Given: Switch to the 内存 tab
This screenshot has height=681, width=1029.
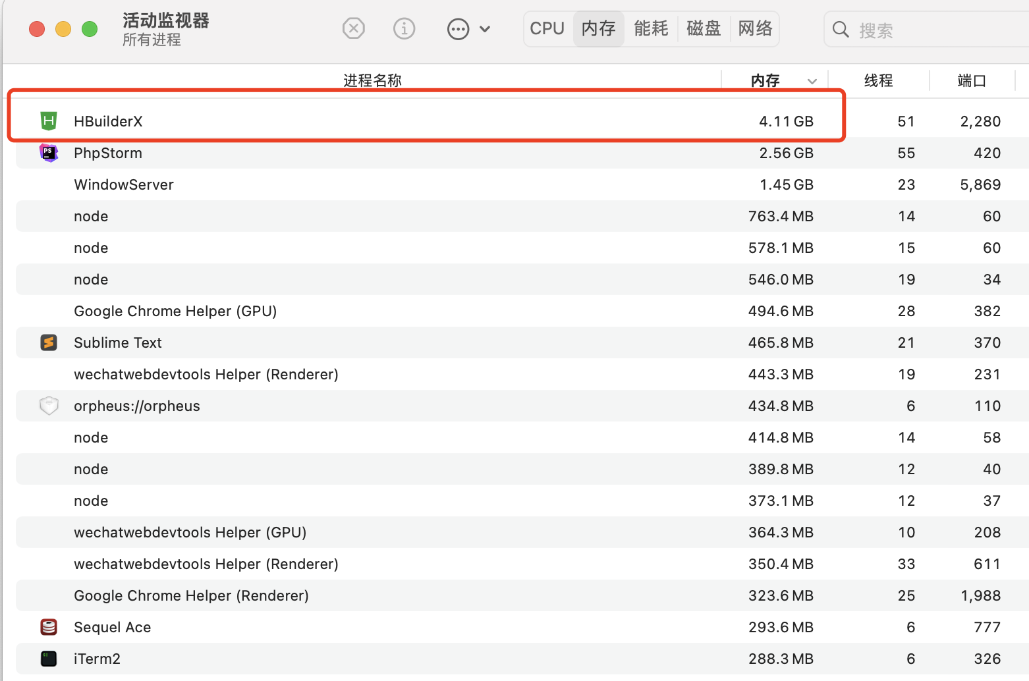Looking at the screenshot, I should point(598,29).
